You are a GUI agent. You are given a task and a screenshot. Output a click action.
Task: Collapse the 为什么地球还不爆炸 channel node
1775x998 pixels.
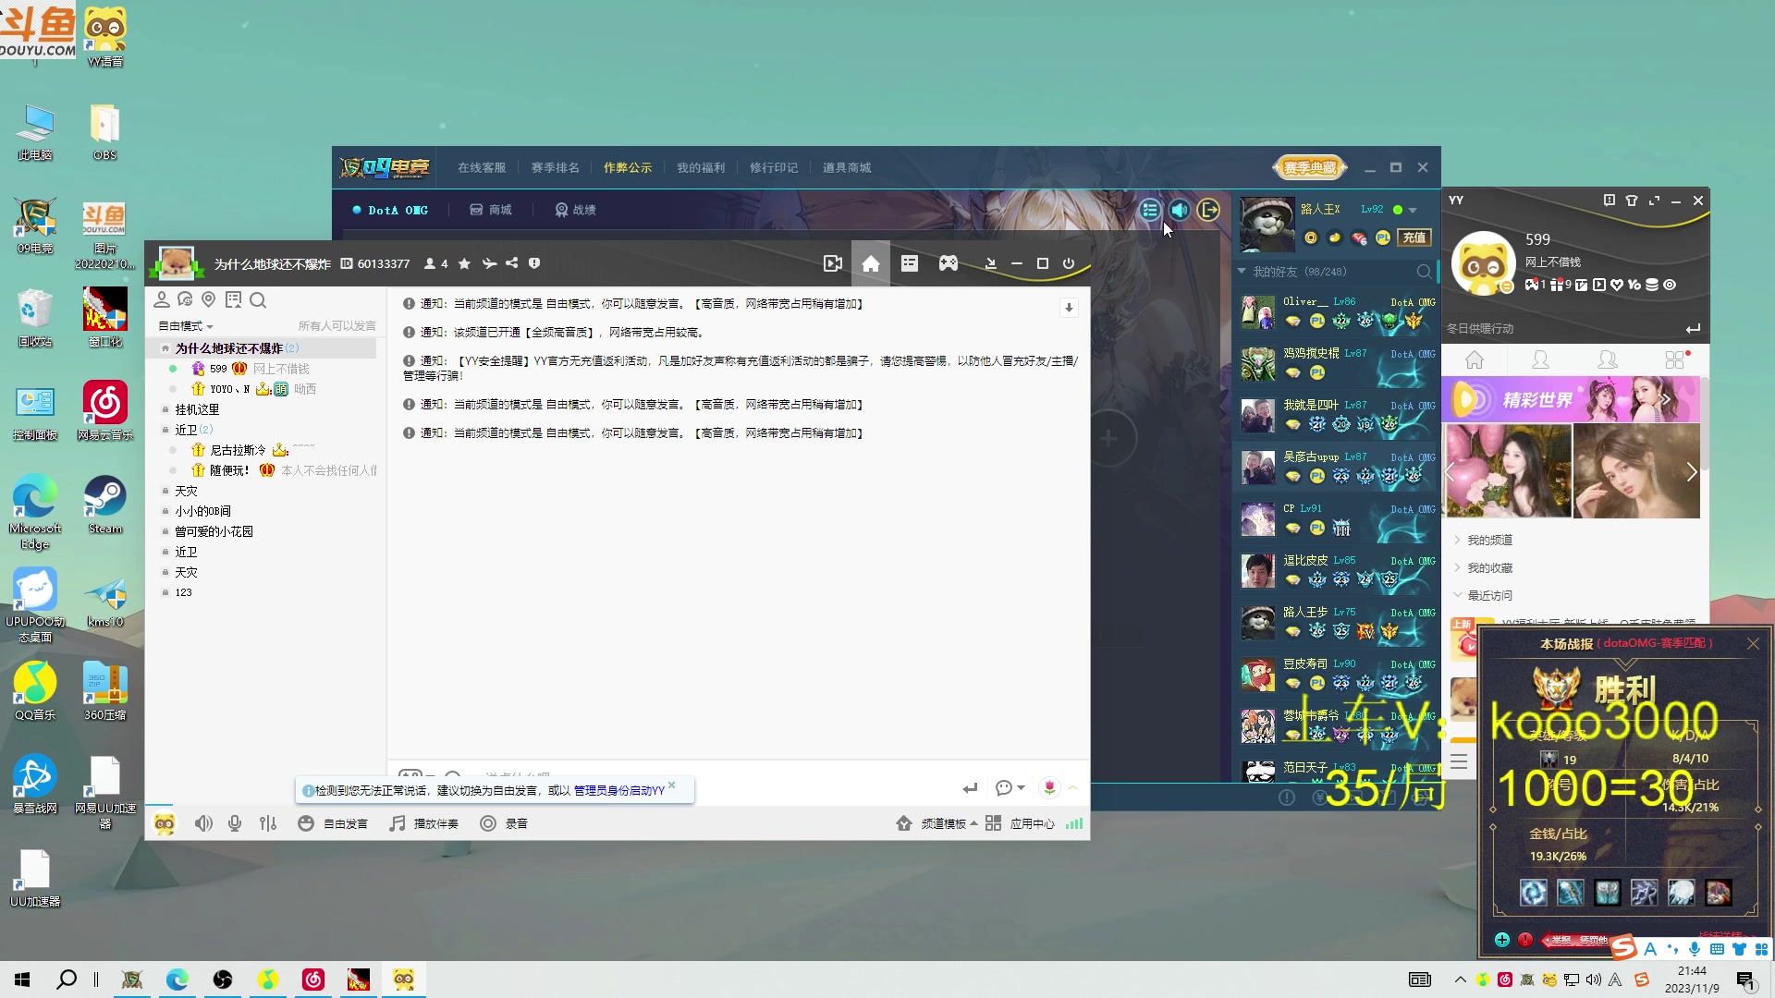tap(165, 348)
